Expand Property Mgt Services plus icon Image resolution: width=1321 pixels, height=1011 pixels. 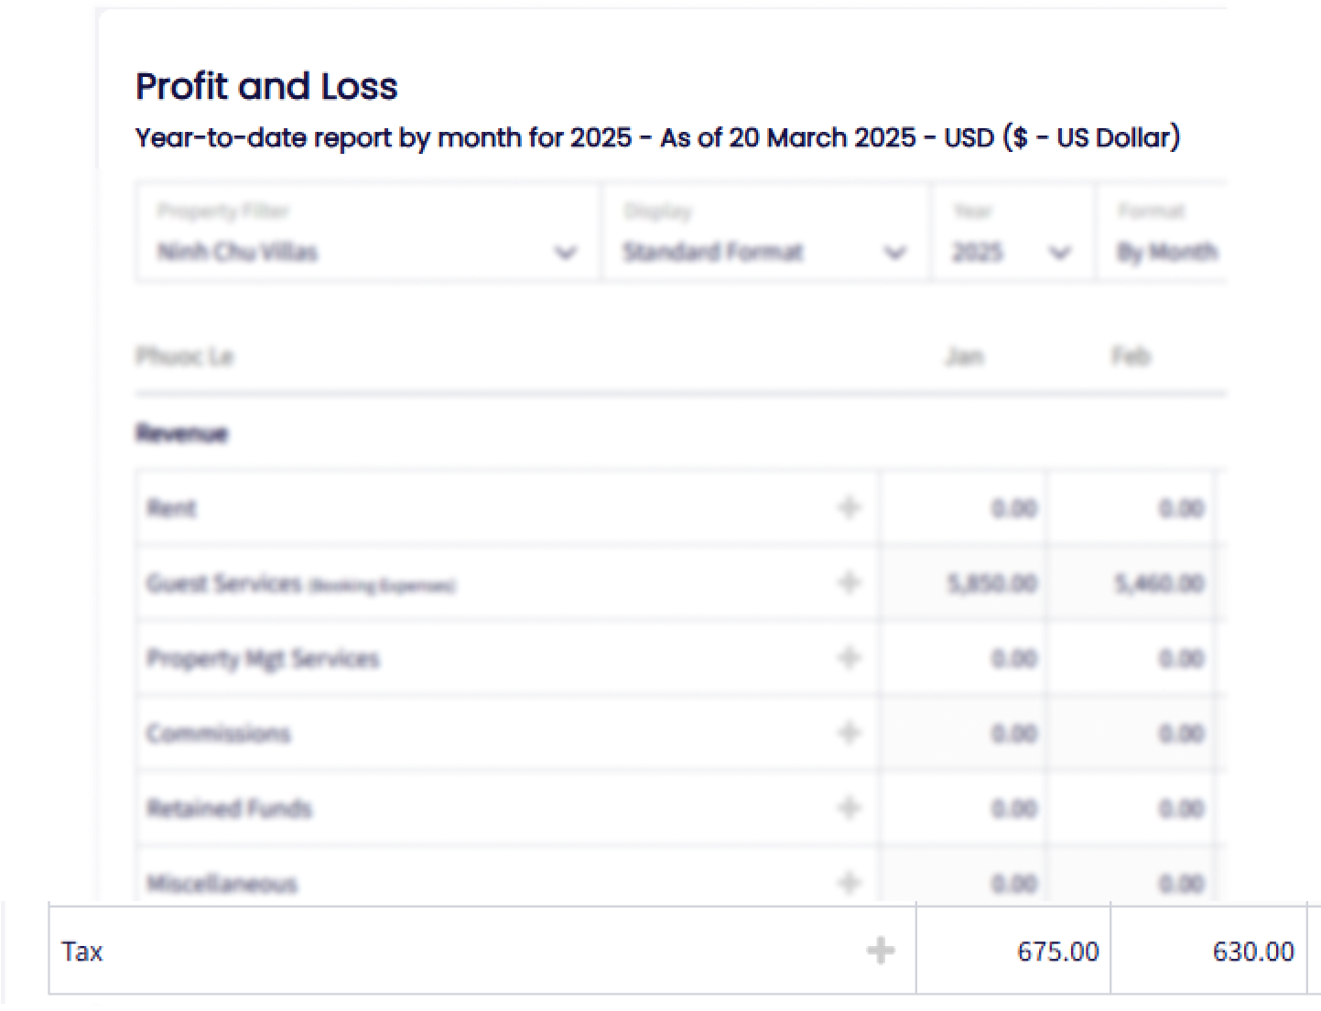click(x=850, y=658)
